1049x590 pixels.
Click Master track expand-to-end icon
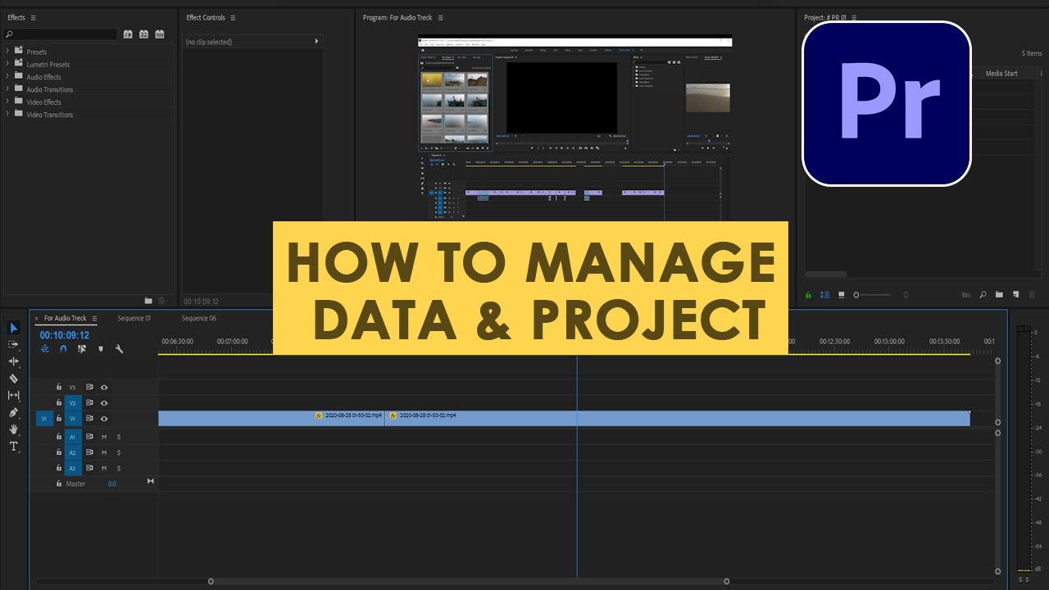pyautogui.click(x=150, y=482)
